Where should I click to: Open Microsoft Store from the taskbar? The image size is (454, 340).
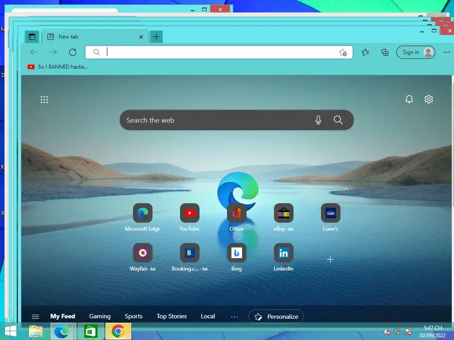[x=90, y=331]
